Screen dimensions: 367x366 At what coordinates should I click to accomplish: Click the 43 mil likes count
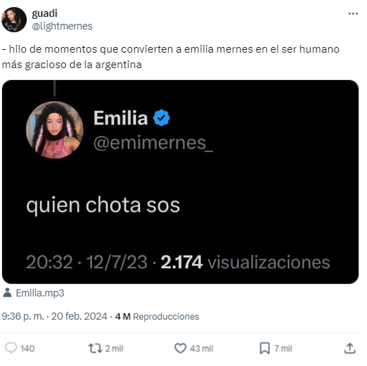pos(202,348)
